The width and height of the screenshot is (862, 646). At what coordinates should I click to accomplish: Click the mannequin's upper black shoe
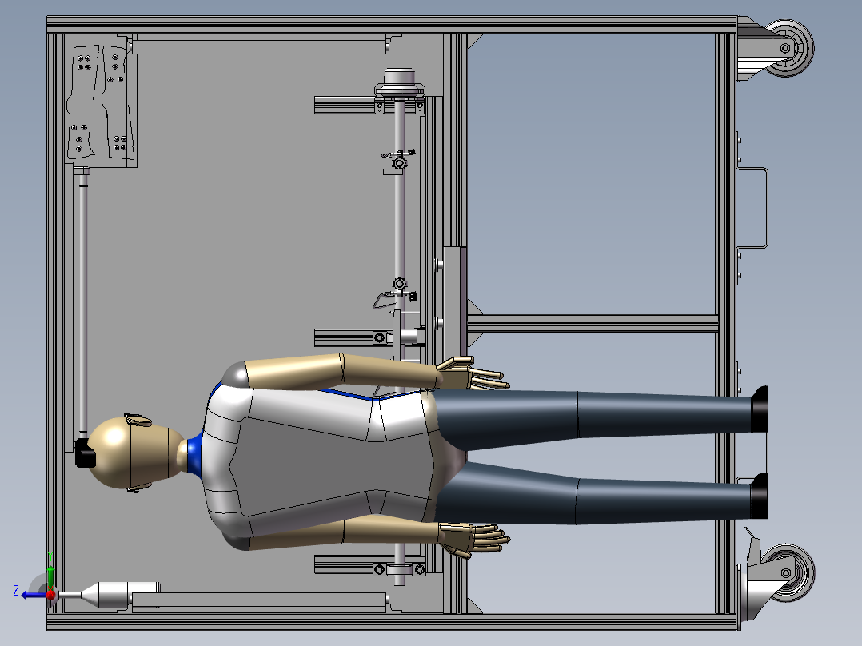pos(760,409)
